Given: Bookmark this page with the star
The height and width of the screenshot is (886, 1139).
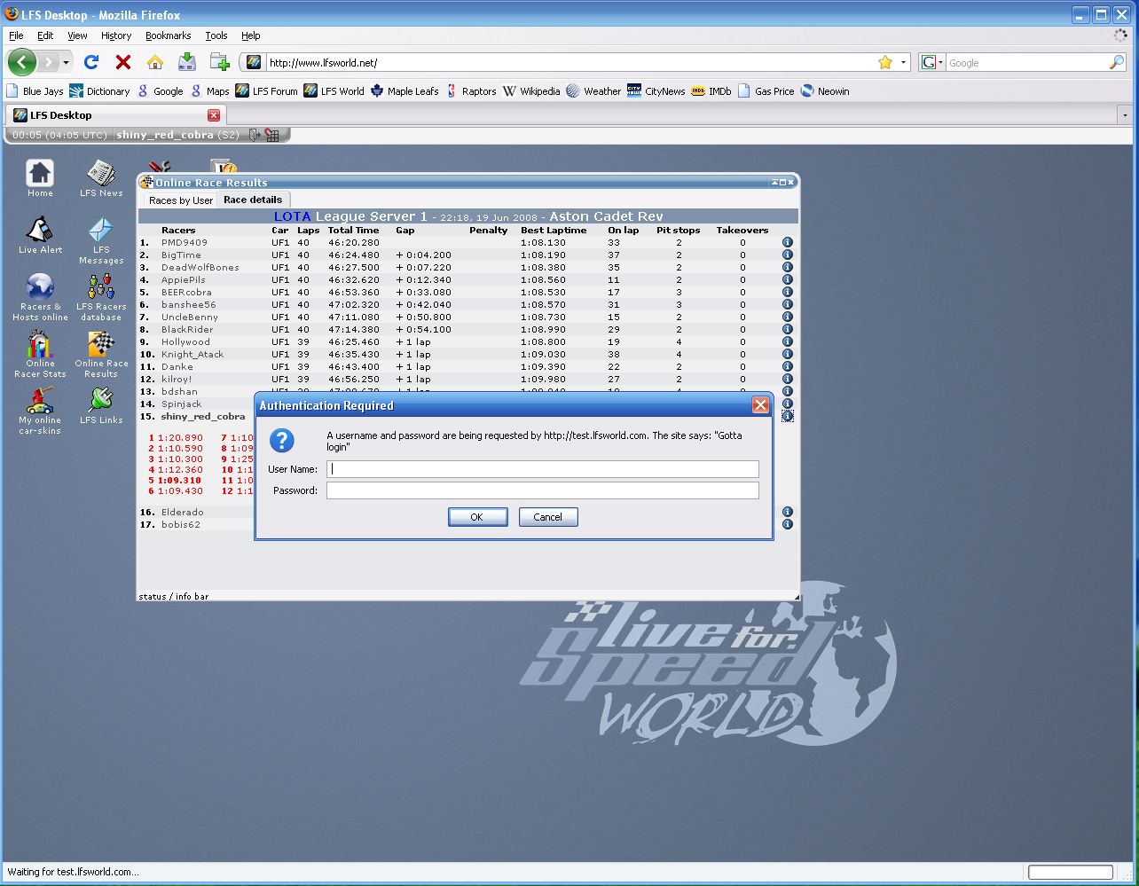Looking at the screenshot, I should click(x=884, y=62).
